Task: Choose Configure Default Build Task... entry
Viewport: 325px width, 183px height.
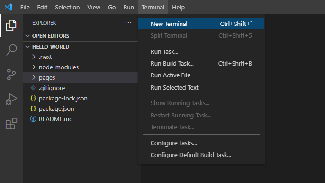Action: 201,155
